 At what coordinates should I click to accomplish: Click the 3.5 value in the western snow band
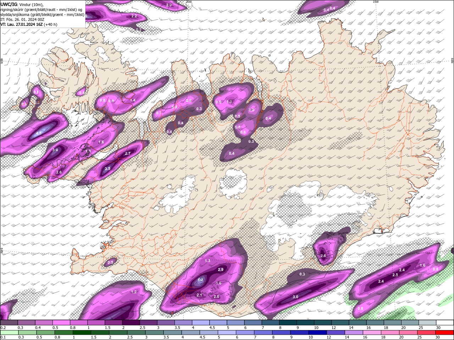tap(107, 169)
